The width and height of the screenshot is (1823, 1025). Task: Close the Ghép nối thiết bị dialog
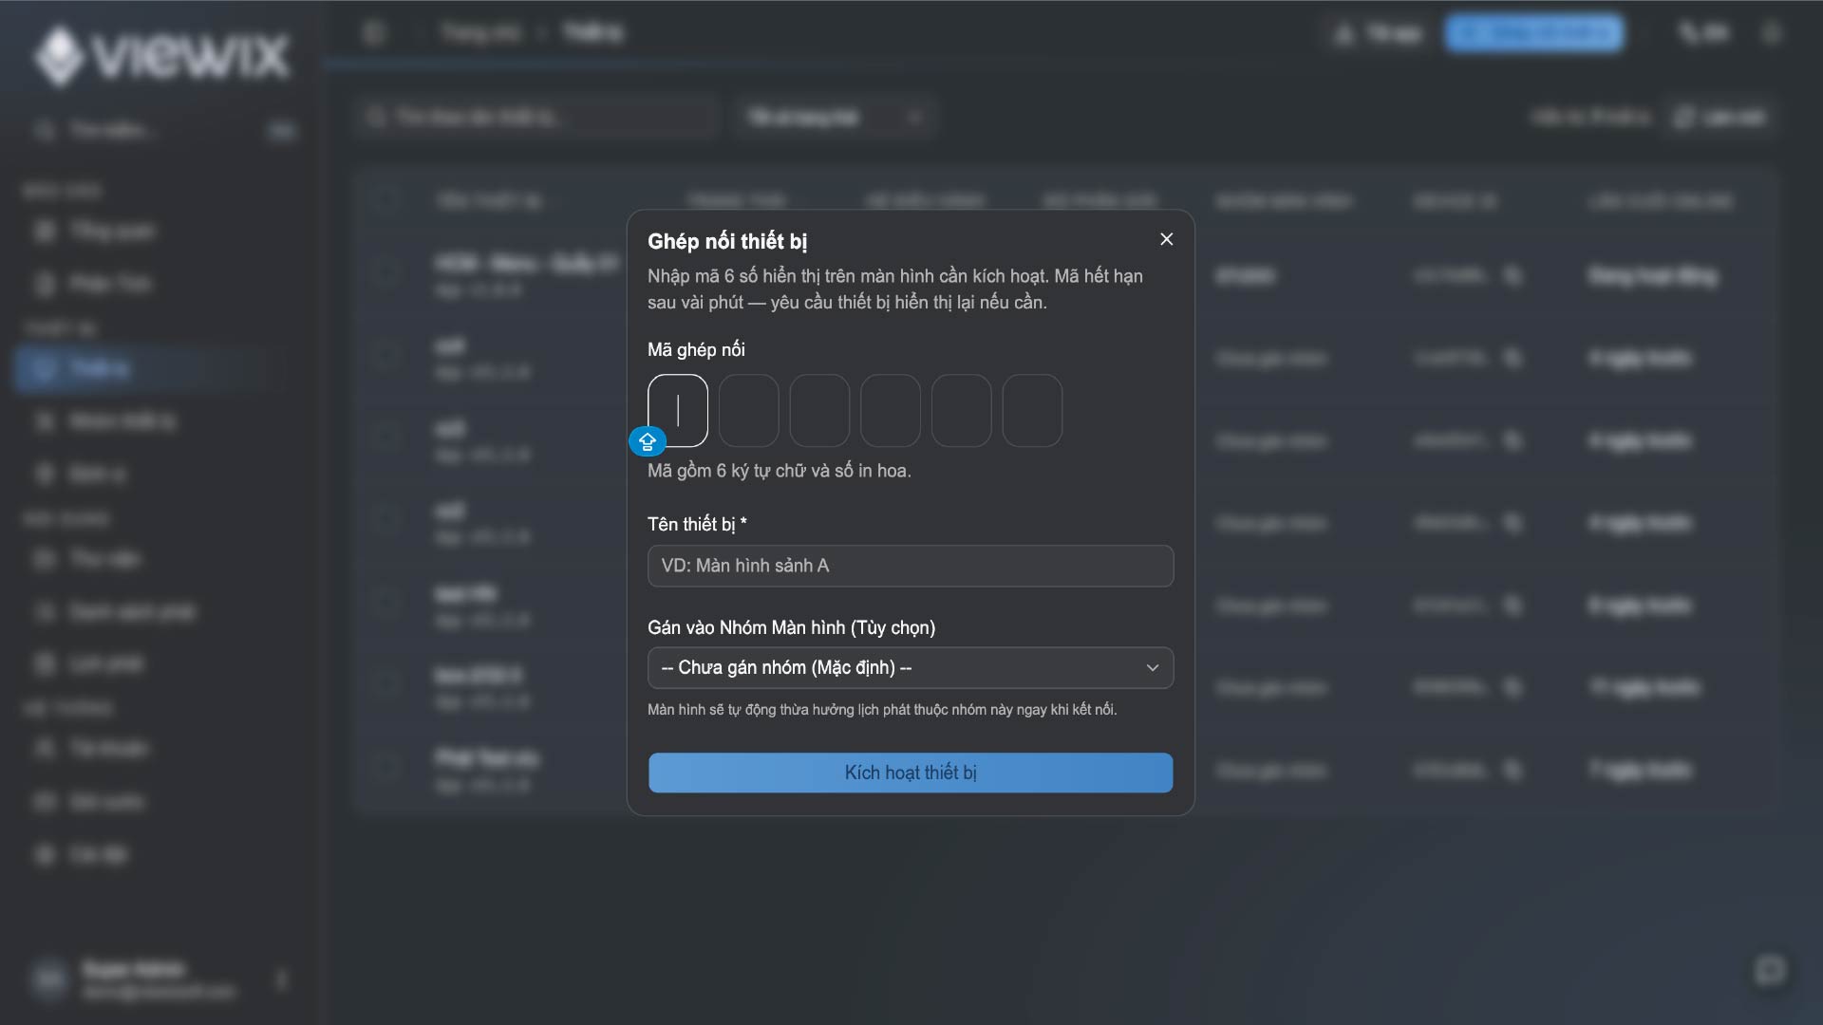point(1167,239)
